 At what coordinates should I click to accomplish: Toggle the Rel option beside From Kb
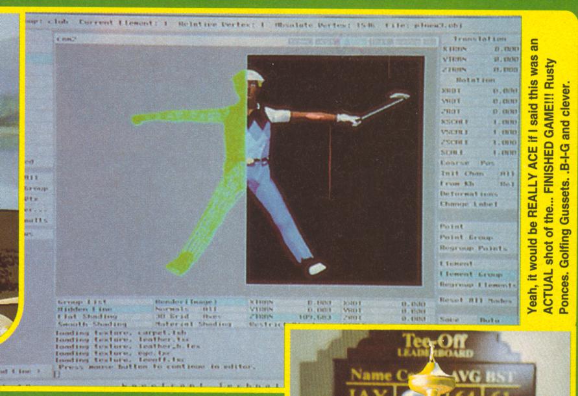pyautogui.click(x=507, y=184)
